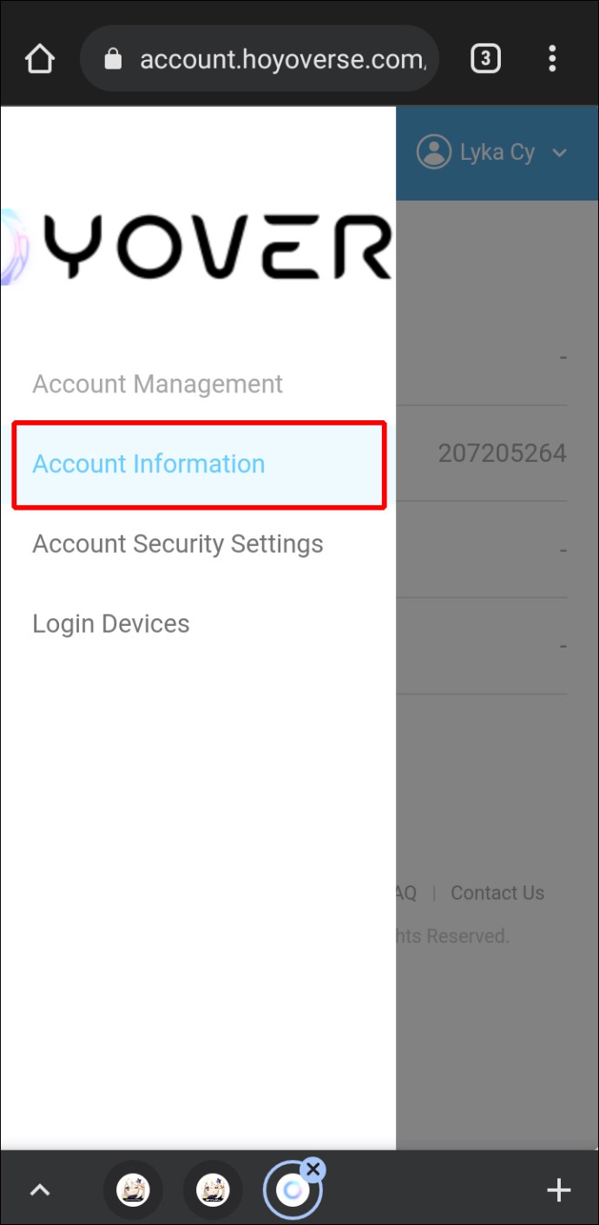This screenshot has width=599, height=1225.
Task: Open the browser three-dot menu
Action: [x=552, y=59]
